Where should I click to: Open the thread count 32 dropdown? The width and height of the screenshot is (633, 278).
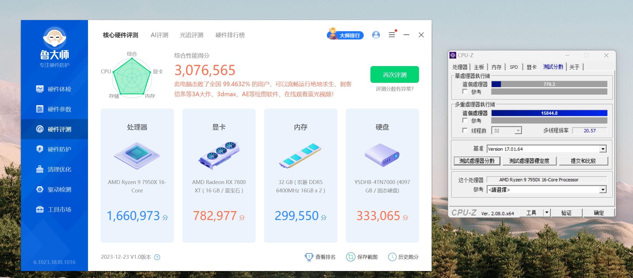click(518, 130)
